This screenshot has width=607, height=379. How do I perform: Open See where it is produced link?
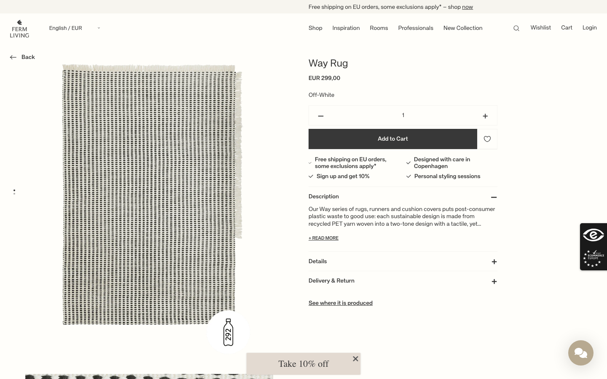(x=341, y=303)
